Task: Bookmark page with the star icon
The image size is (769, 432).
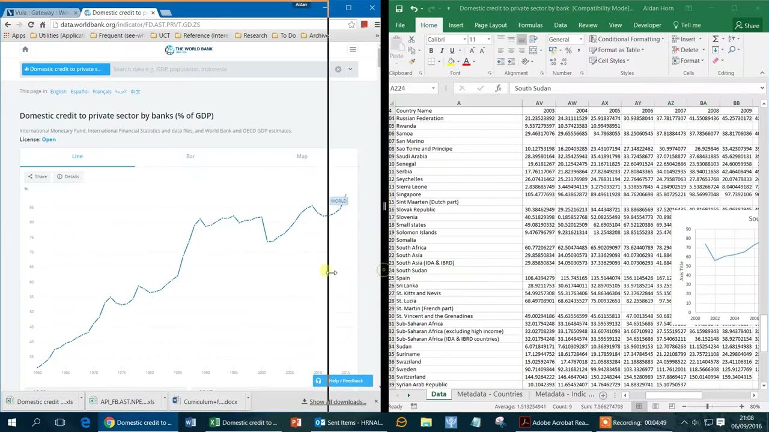Action: click(x=351, y=25)
